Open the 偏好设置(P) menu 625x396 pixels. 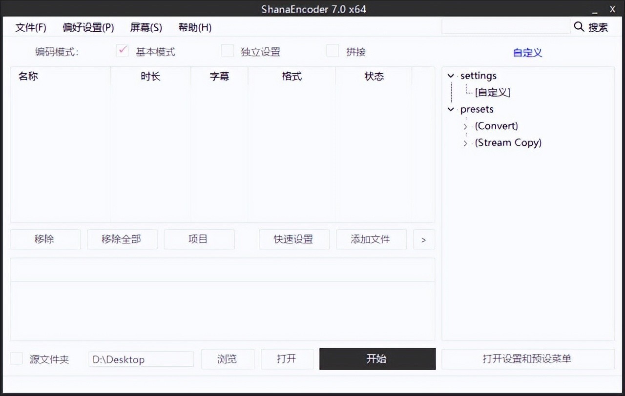88,27
